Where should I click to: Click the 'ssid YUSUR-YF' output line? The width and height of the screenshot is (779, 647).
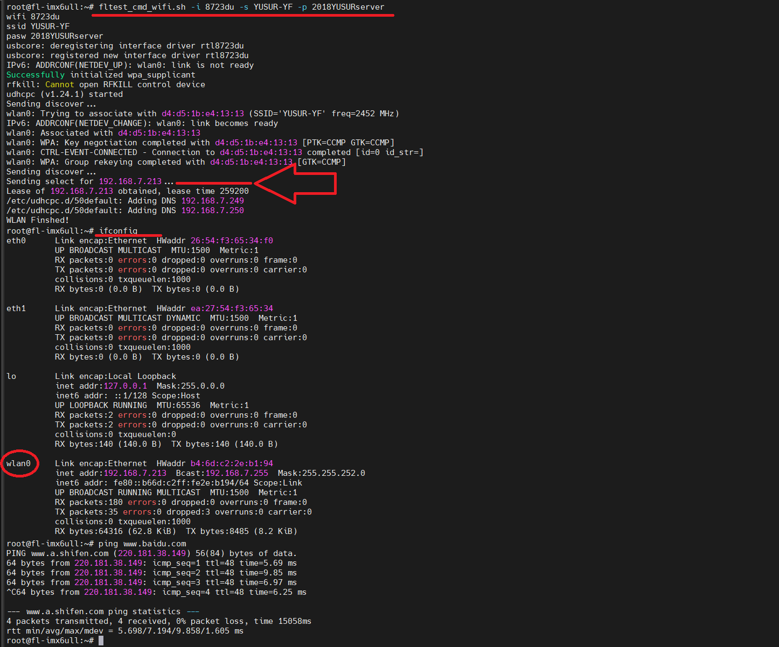[x=38, y=26]
